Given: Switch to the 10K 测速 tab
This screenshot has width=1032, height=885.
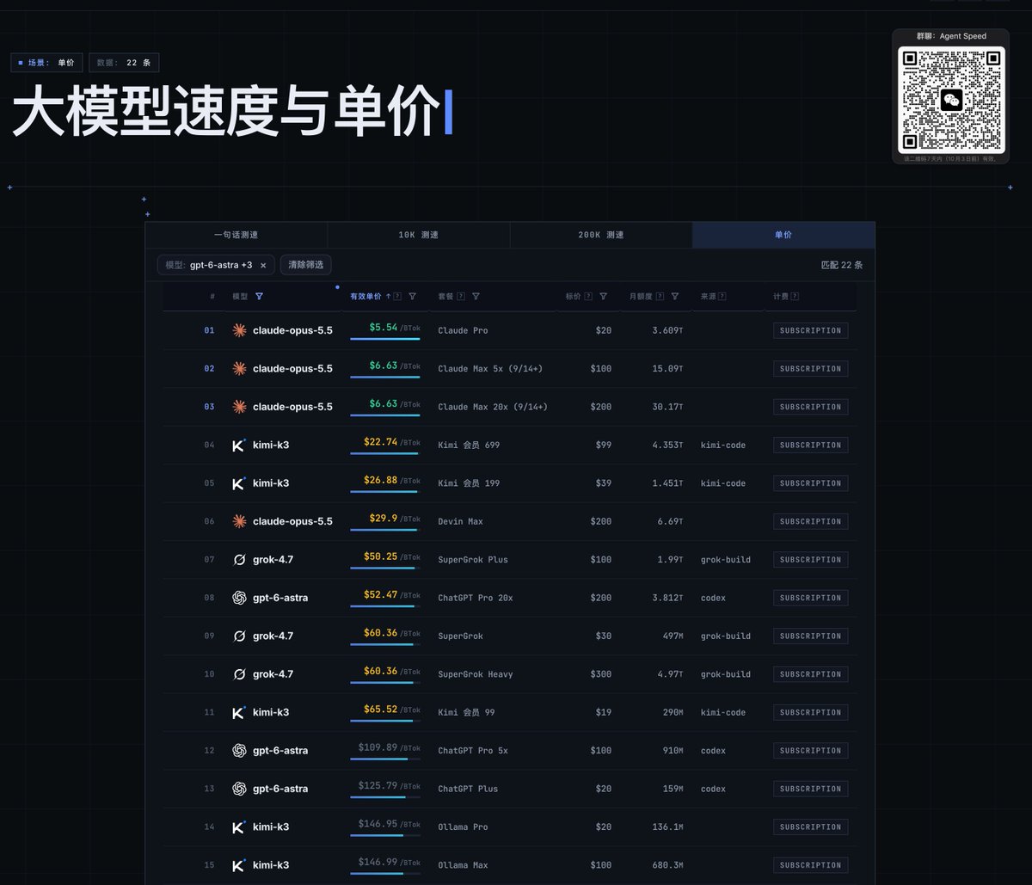Looking at the screenshot, I should 419,235.
